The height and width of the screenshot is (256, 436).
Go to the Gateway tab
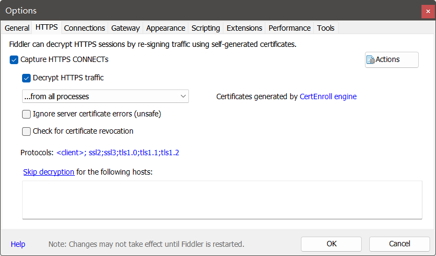pyautogui.click(x=125, y=28)
